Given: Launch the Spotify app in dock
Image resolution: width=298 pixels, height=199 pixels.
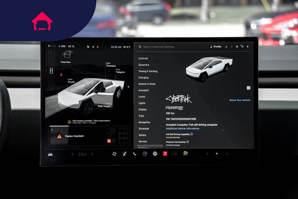Looking at the screenshot, I should pyautogui.click(x=155, y=153).
